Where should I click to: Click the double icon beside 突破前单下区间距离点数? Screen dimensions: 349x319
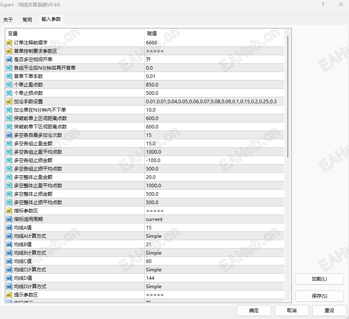click(x=9, y=127)
